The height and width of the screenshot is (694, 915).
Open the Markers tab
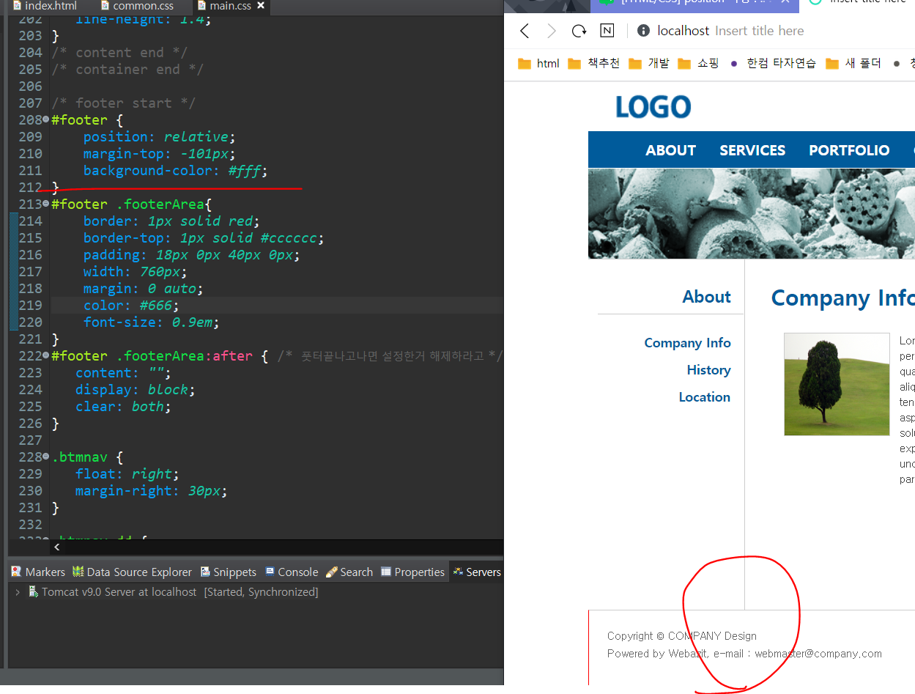38,572
